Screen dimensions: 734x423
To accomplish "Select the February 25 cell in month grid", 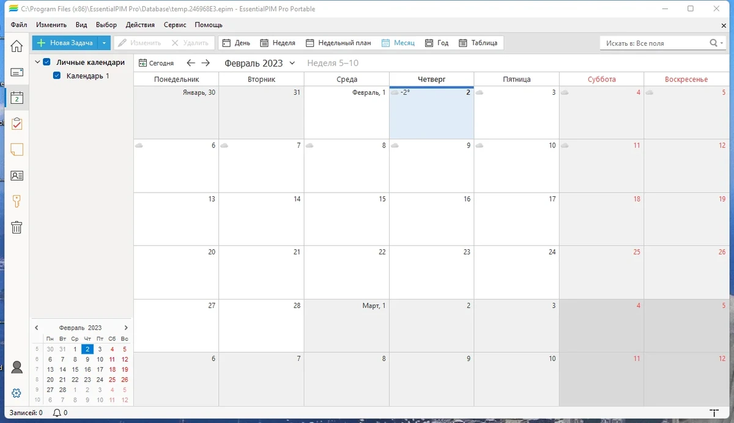I will [x=601, y=272].
